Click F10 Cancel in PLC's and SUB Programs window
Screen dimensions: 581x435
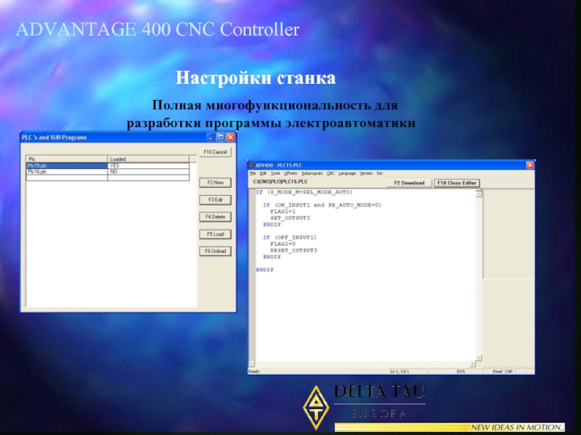pyautogui.click(x=215, y=152)
